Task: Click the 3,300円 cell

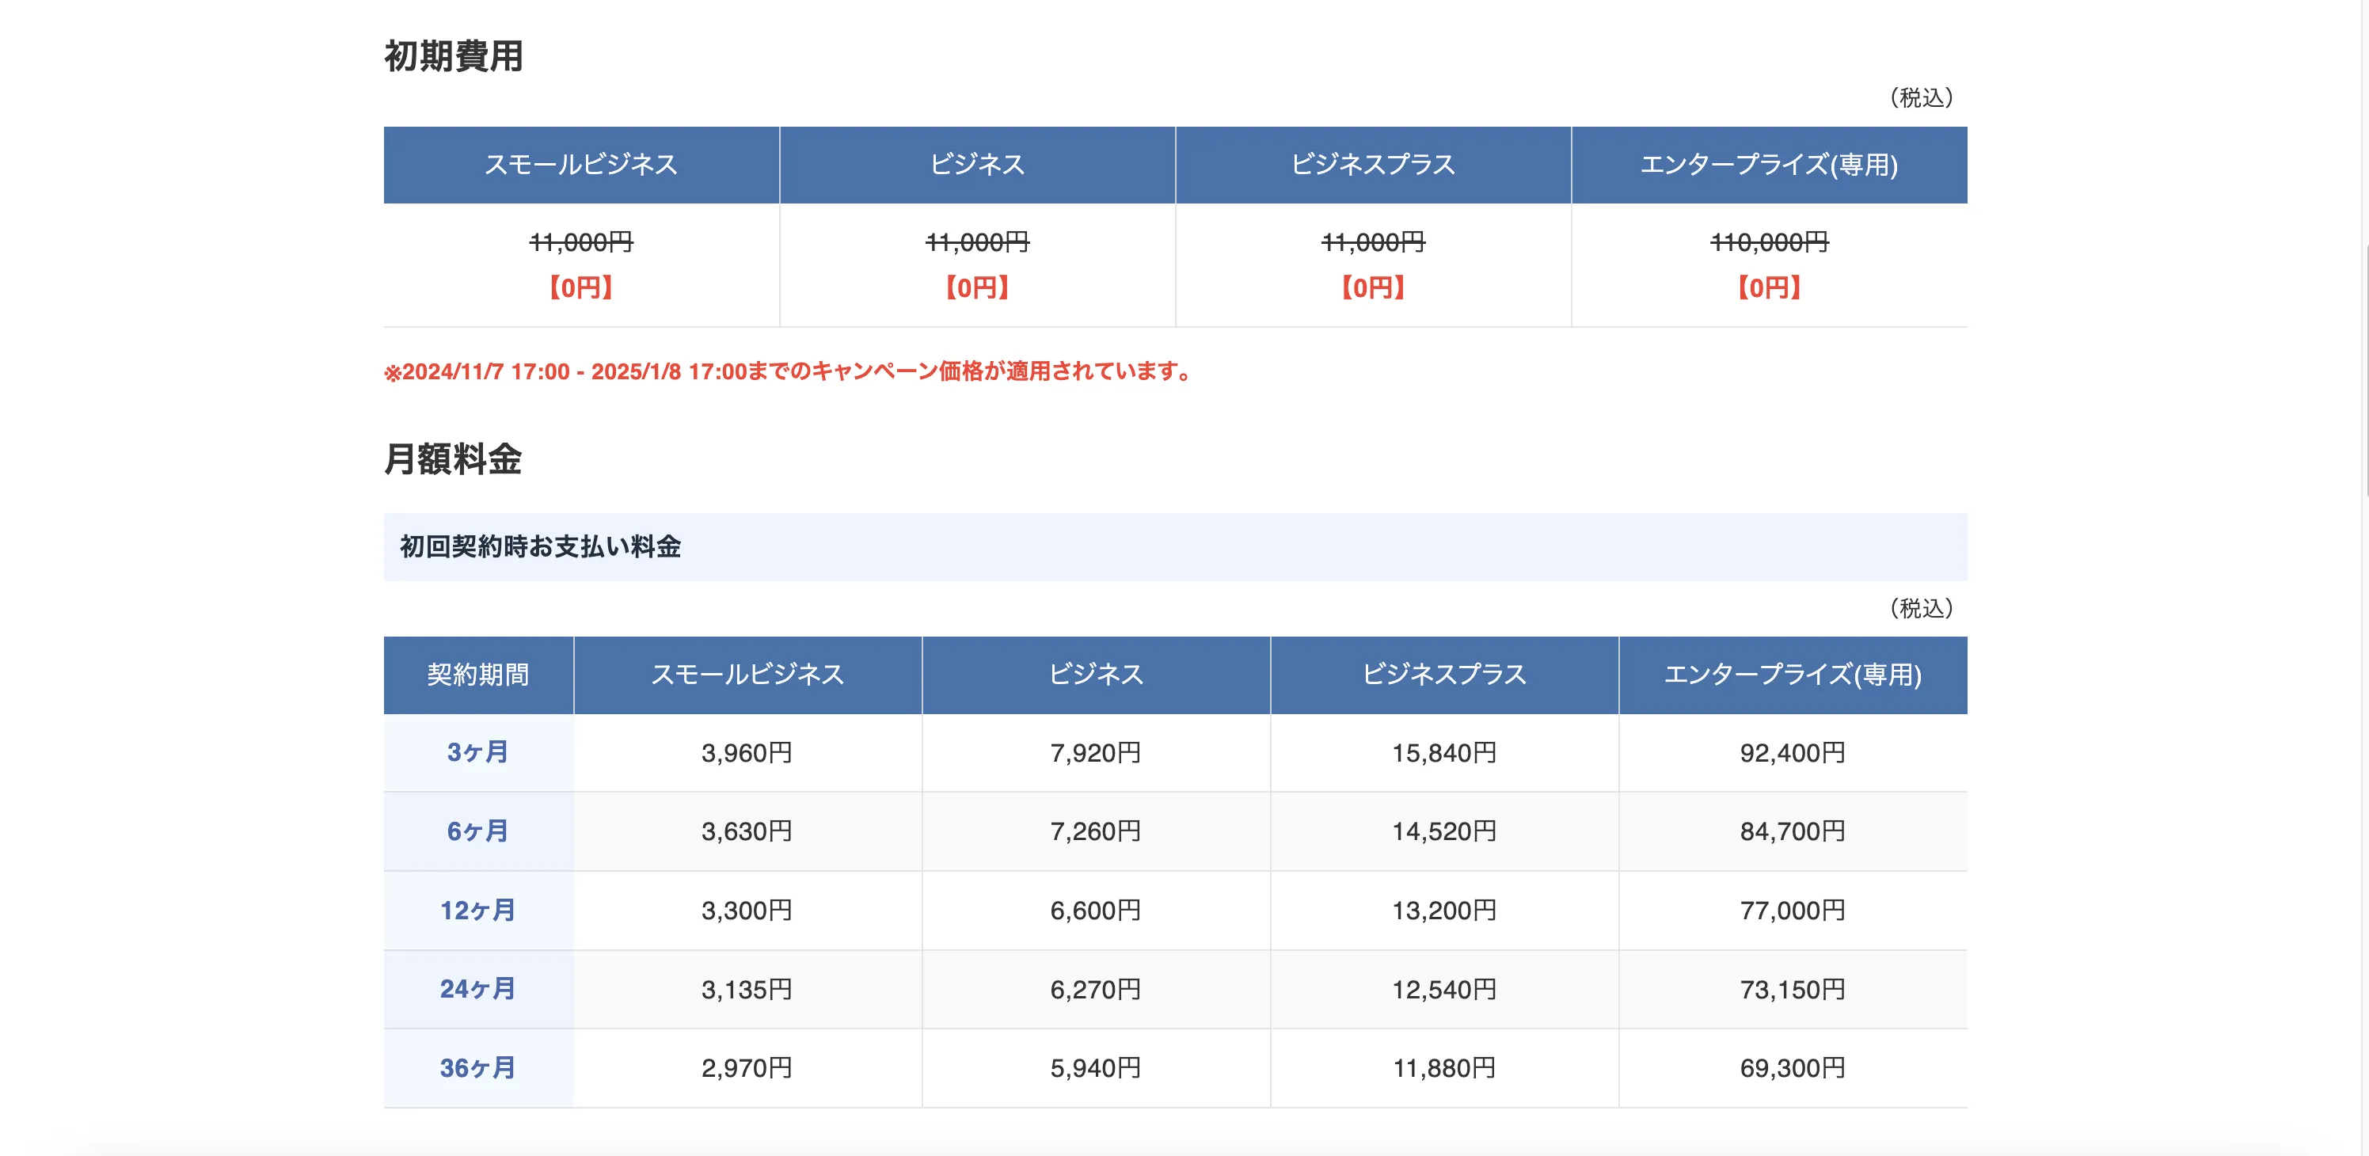Action: click(x=747, y=911)
